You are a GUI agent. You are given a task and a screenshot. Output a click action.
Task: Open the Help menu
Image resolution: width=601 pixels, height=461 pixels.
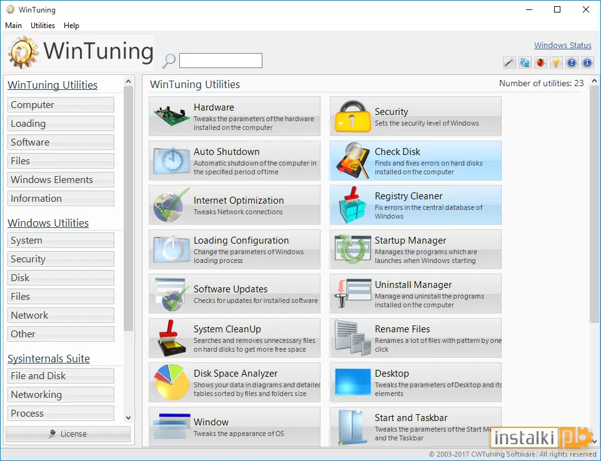point(71,25)
